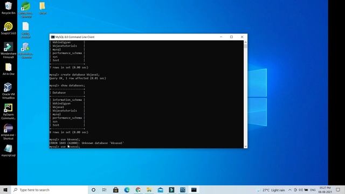Click 'kkjava1' row in the database list
The height and width of the screenshot is (194, 345).
pyautogui.click(x=58, y=107)
